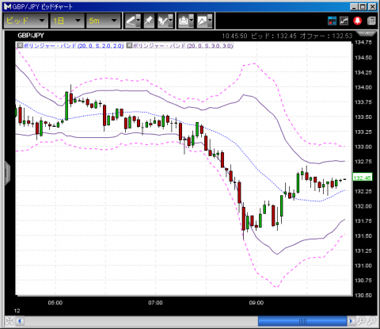Expand the chart type dropdown arrow
The image size is (380, 329).
click(x=210, y=21)
